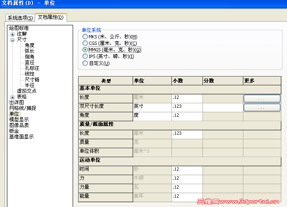Select 基准面显示 tree item

click(21, 136)
